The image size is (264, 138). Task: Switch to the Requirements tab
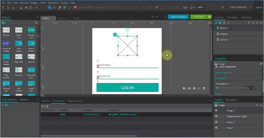[75, 101]
